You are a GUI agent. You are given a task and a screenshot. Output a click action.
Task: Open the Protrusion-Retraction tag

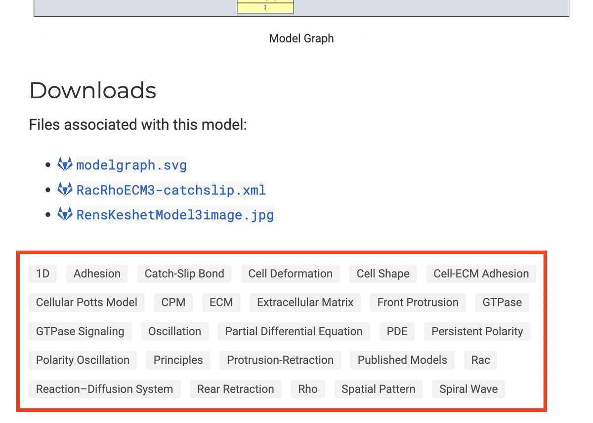coord(280,360)
